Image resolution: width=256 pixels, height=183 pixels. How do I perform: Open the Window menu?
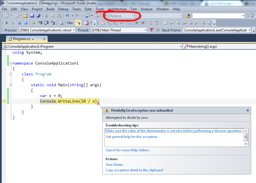coord(163,9)
